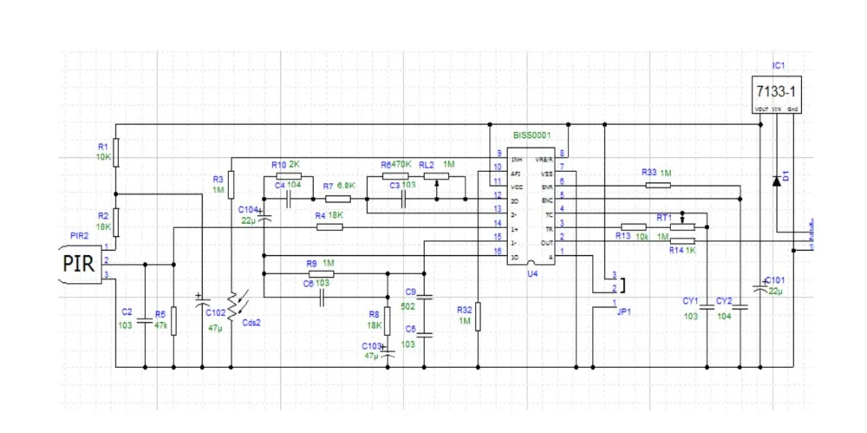Select the 2K value next to R10

tap(295, 165)
